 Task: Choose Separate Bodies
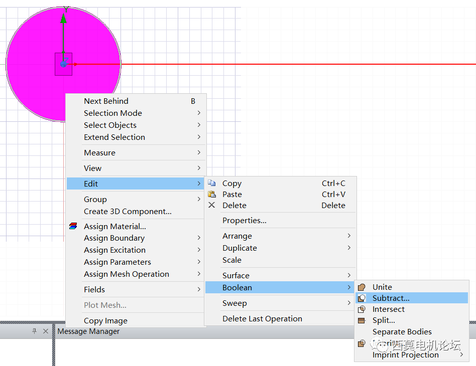pyautogui.click(x=412, y=332)
